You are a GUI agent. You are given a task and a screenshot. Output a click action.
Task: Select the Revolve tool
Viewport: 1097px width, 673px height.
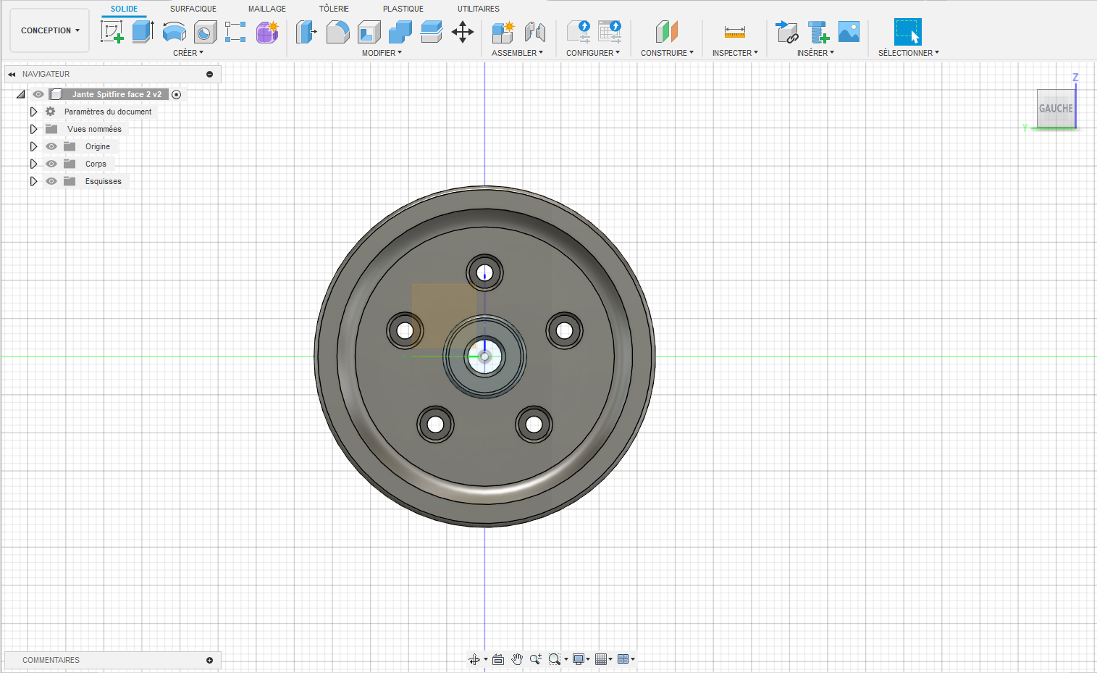point(174,32)
